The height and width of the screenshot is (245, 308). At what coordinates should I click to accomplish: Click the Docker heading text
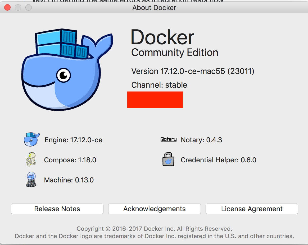pyautogui.click(x=162, y=37)
